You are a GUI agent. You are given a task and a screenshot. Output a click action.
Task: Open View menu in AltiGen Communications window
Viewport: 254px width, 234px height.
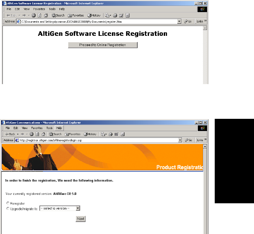pyautogui.click(x=25, y=128)
